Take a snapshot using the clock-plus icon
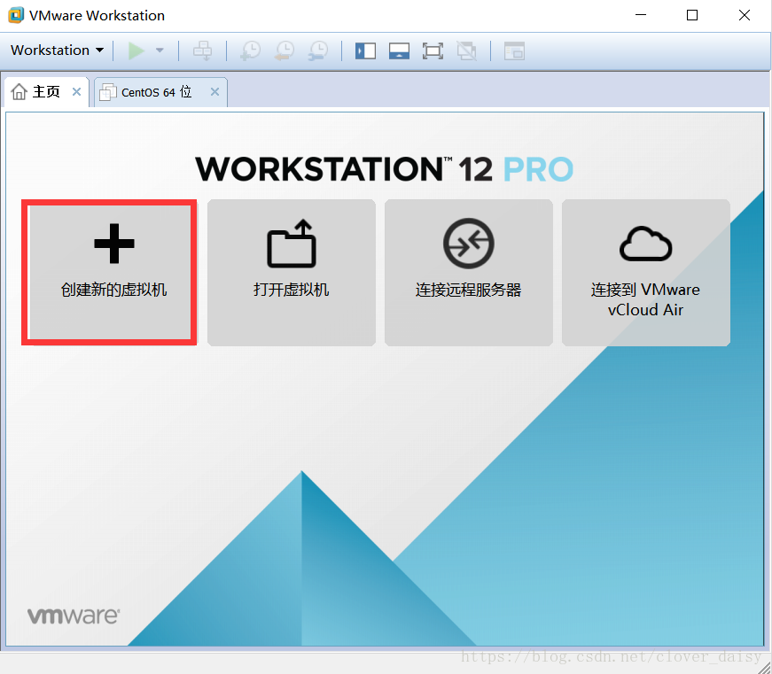The width and height of the screenshot is (772, 674). click(251, 50)
